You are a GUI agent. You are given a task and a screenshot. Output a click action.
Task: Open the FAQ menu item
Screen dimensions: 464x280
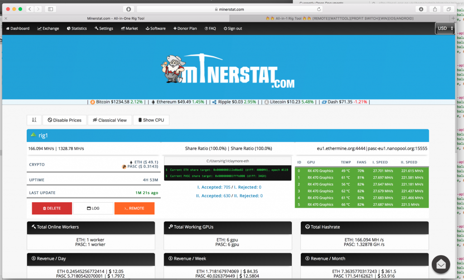pos(210,28)
